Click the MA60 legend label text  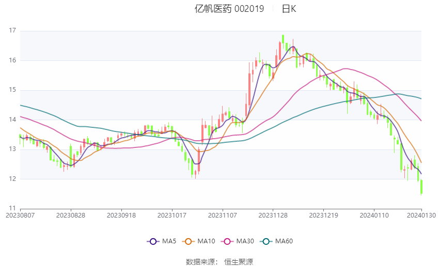[284, 241]
